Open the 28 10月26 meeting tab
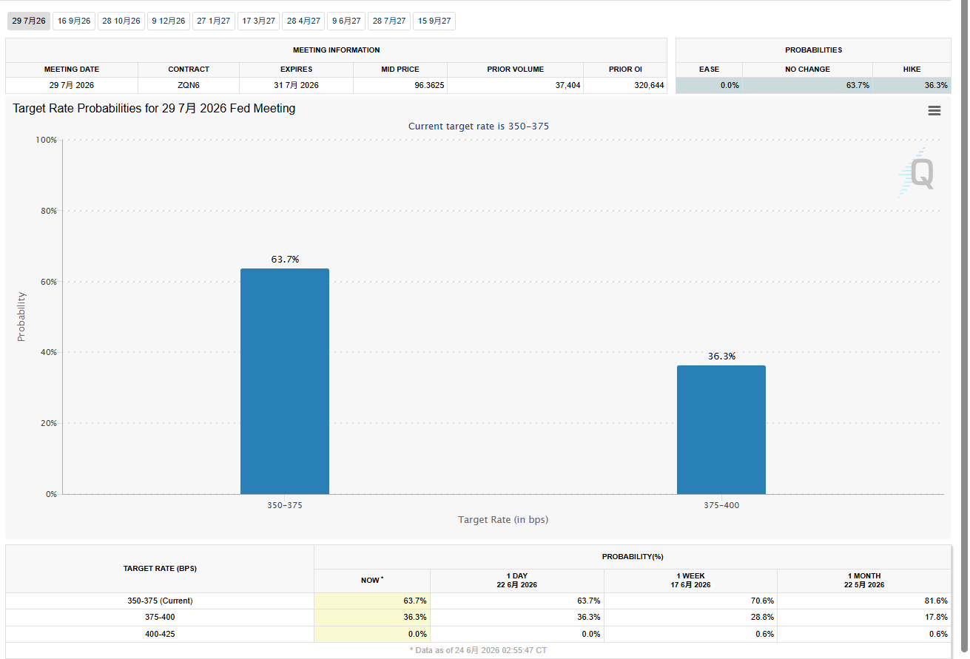 tap(121, 21)
